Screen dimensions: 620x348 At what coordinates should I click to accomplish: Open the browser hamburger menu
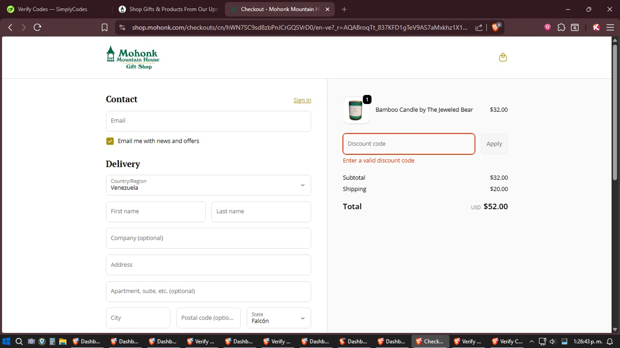coord(610,27)
